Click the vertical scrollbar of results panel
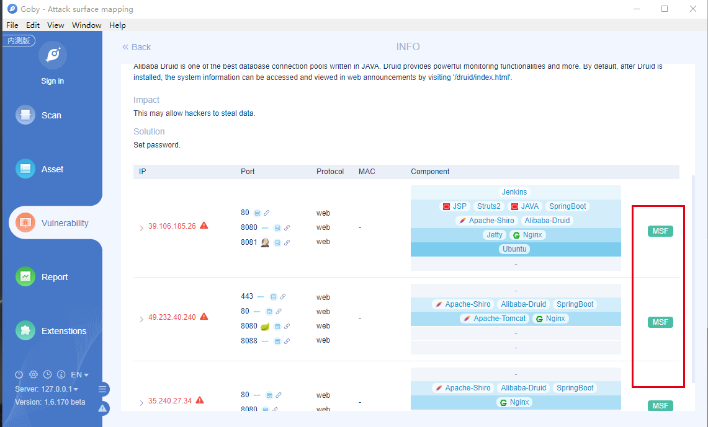708x427 pixels. tap(693, 280)
